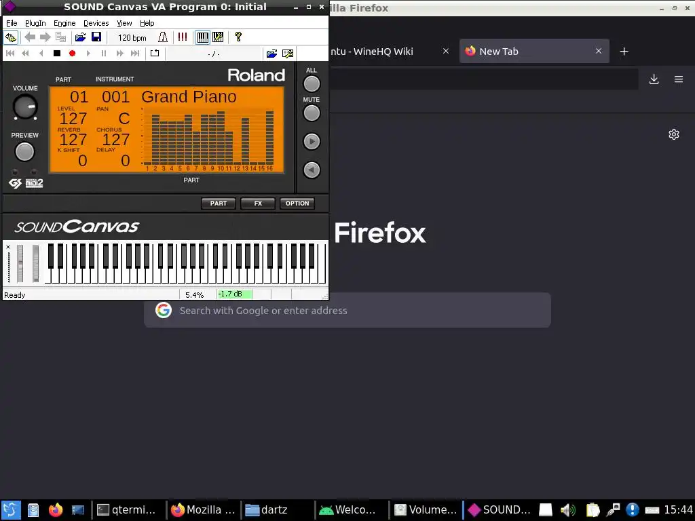Image resolution: width=695 pixels, height=521 pixels.
Task: Click the 120 bpm tempo display
Action: click(x=132, y=38)
